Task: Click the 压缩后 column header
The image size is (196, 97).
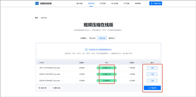Action: (x=132, y=63)
